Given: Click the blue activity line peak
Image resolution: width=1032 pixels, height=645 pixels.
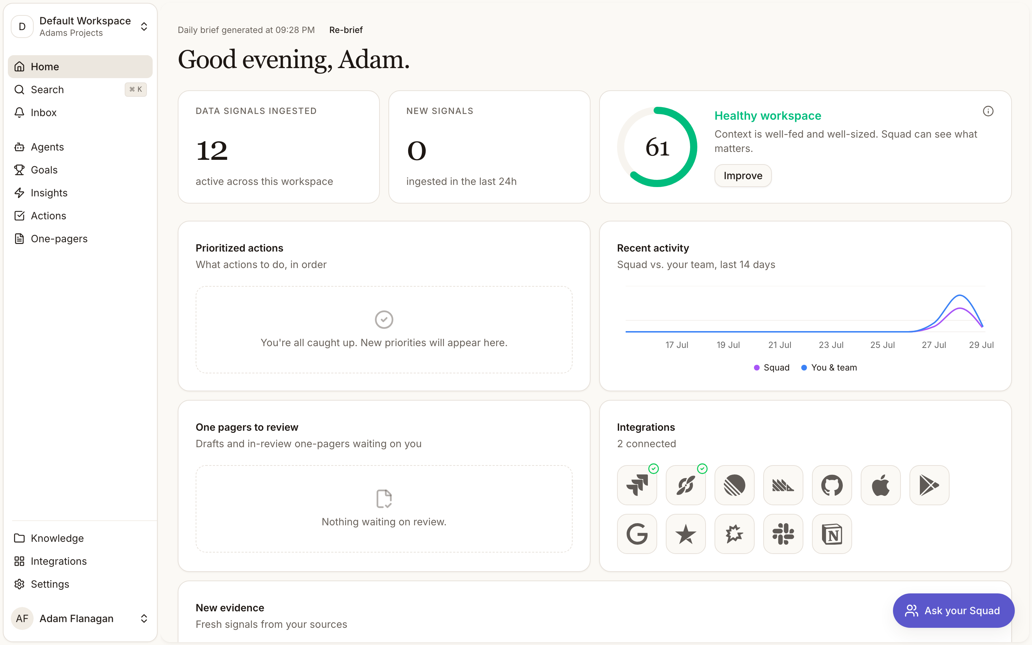Looking at the screenshot, I should pos(960,295).
